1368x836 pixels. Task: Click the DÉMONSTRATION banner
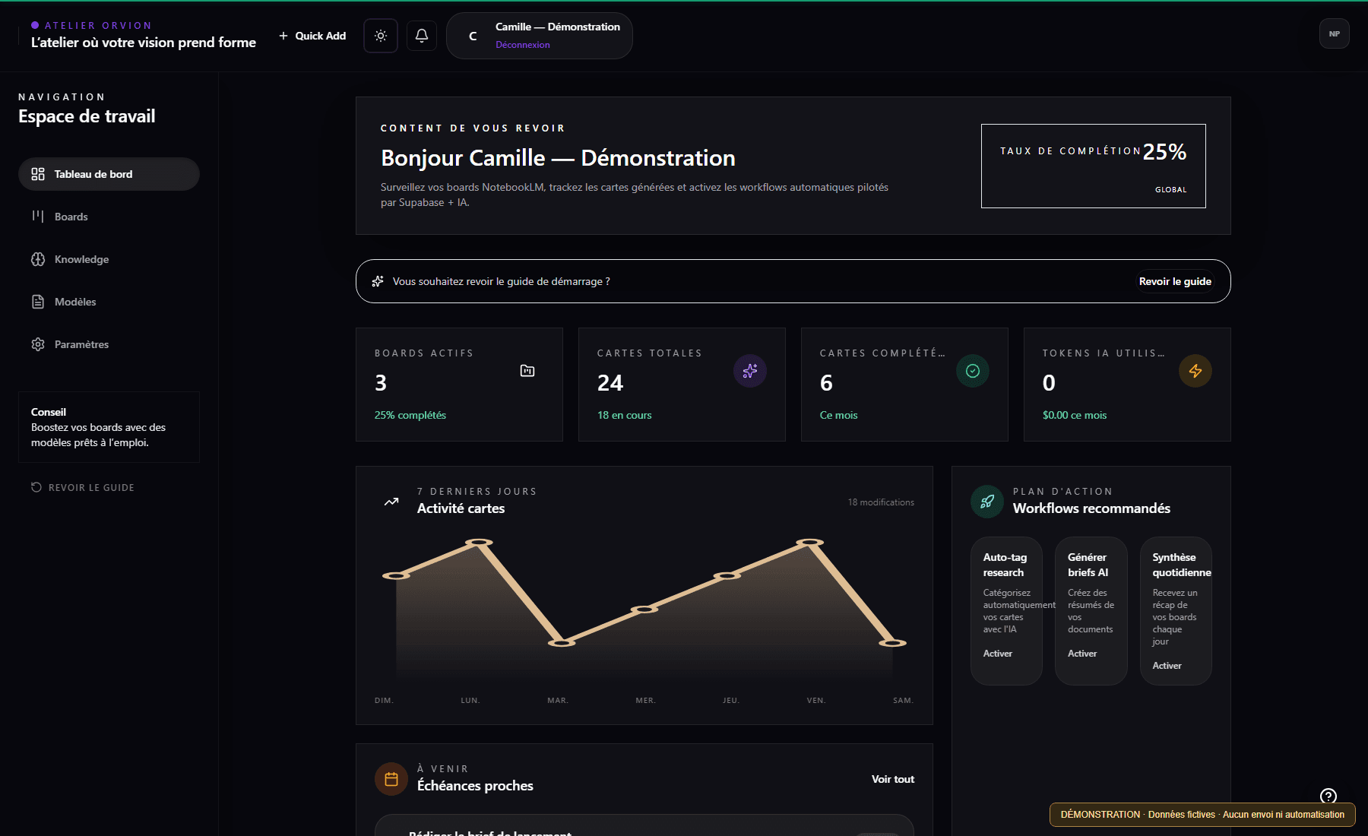(1202, 815)
